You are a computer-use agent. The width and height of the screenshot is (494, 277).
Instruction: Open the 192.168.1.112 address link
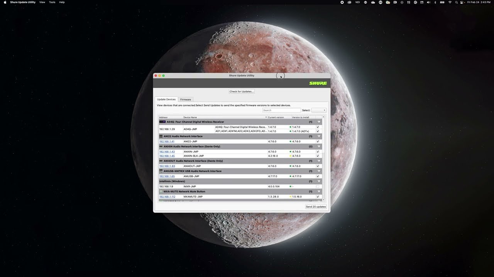pyautogui.click(x=167, y=197)
